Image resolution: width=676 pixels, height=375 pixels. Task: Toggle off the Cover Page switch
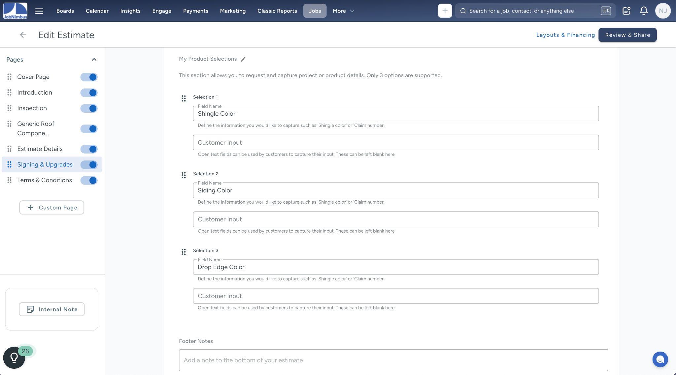tap(89, 77)
